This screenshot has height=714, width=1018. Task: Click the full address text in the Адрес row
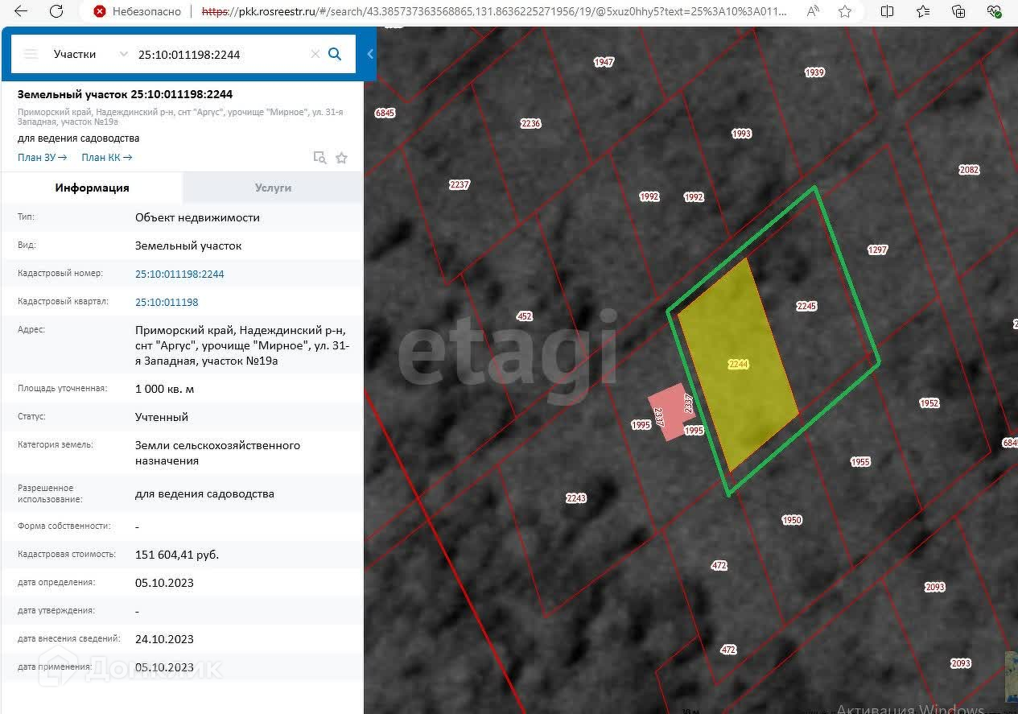pyautogui.click(x=242, y=345)
